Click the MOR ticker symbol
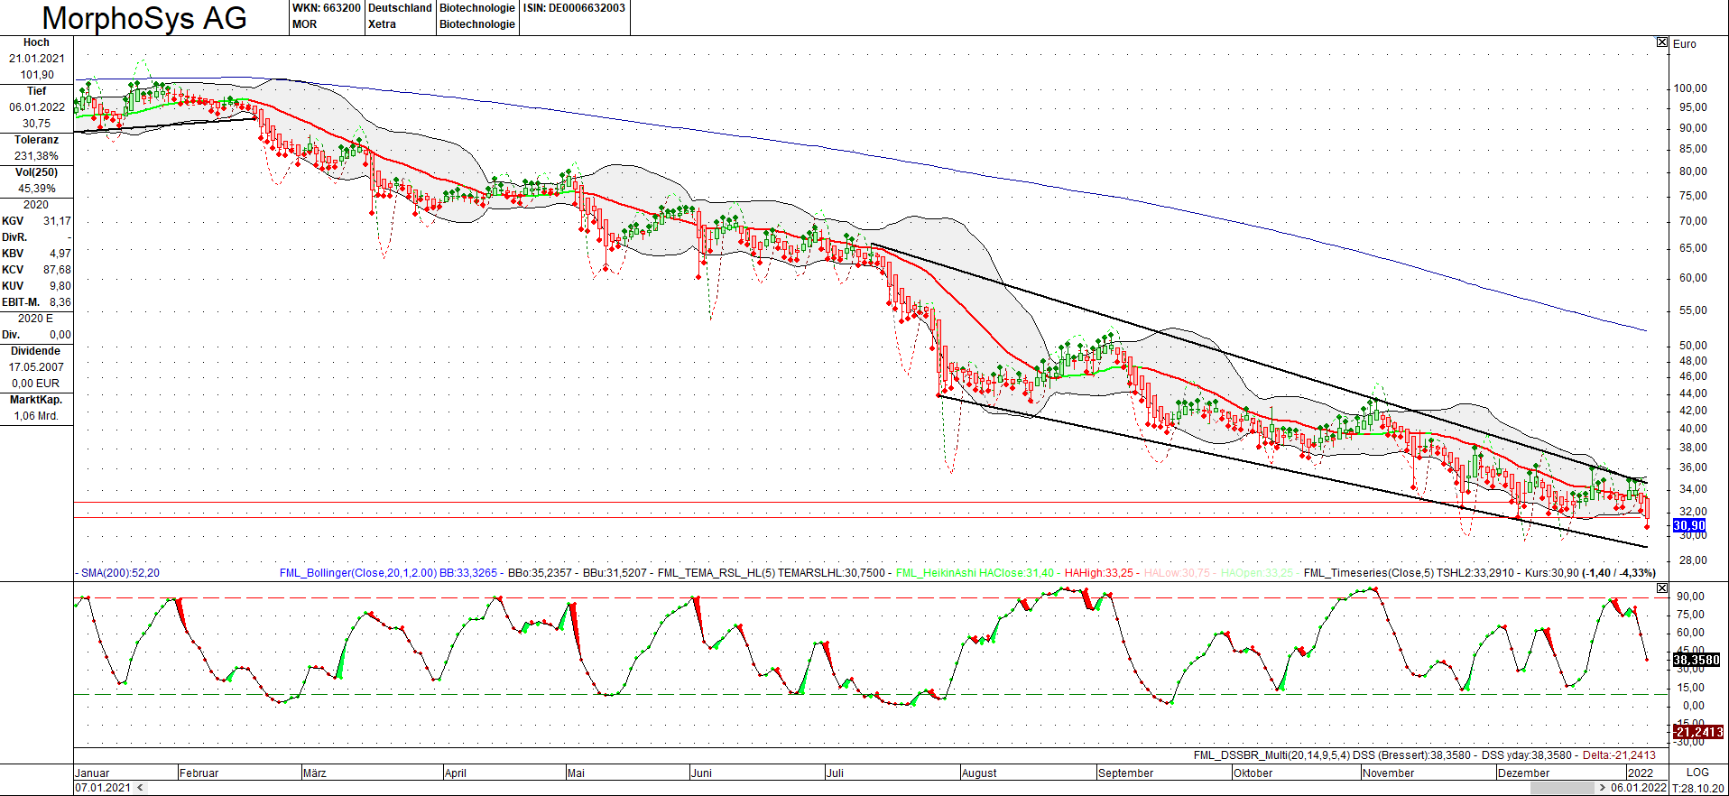1729x796 pixels. [x=304, y=24]
